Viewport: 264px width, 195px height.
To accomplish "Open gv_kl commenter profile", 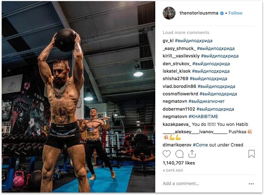I will coord(168,41).
